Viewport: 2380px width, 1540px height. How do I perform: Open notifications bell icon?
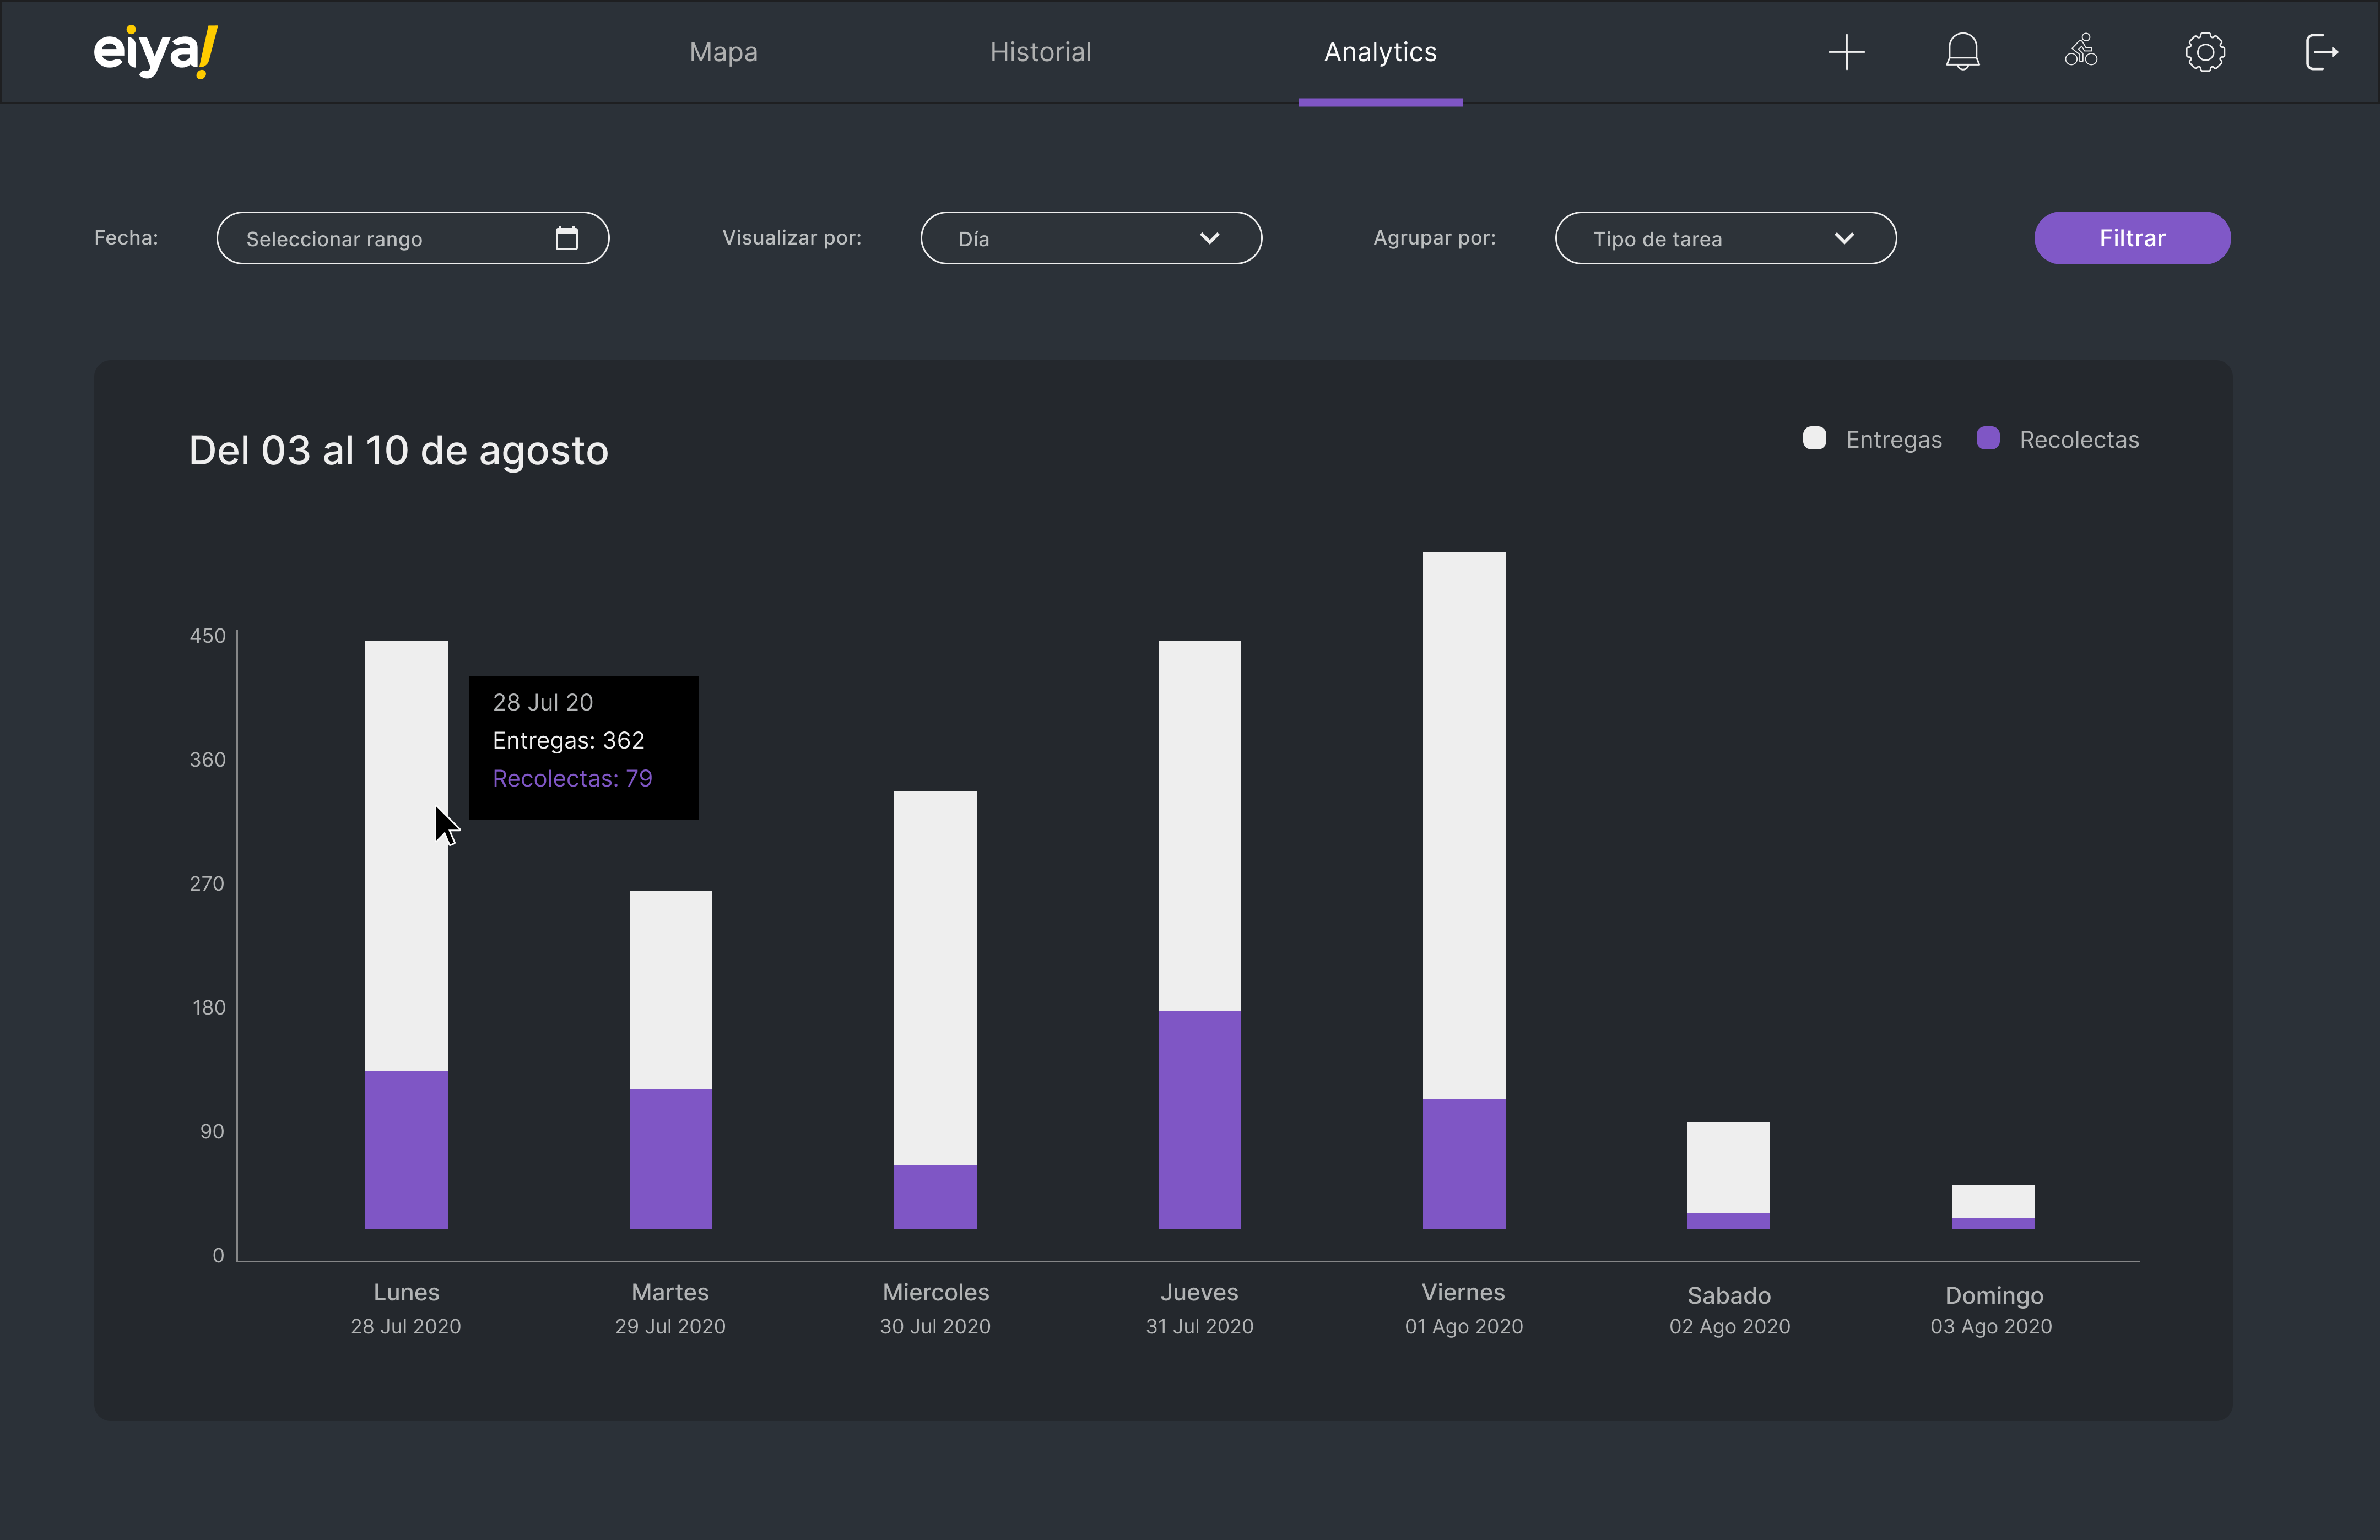tap(1962, 52)
